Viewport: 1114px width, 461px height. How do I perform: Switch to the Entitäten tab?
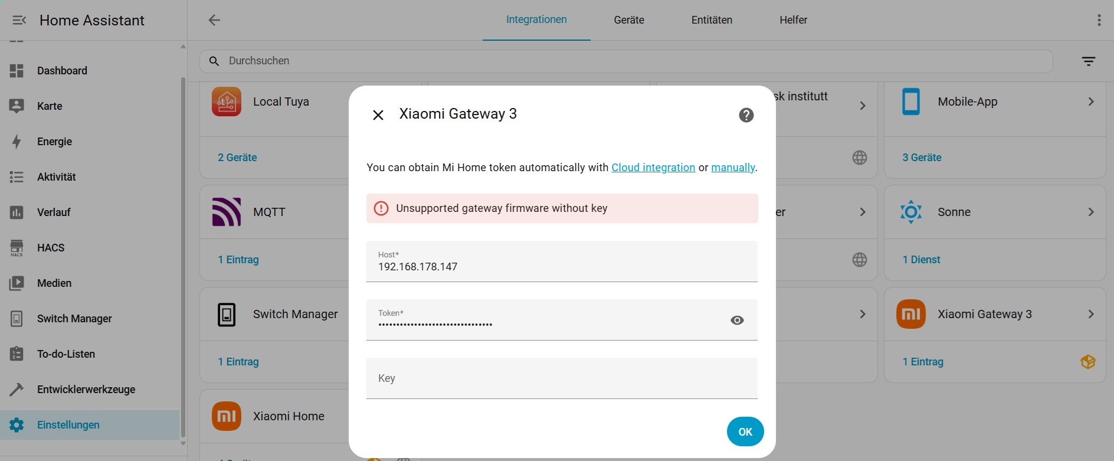(712, 20)
